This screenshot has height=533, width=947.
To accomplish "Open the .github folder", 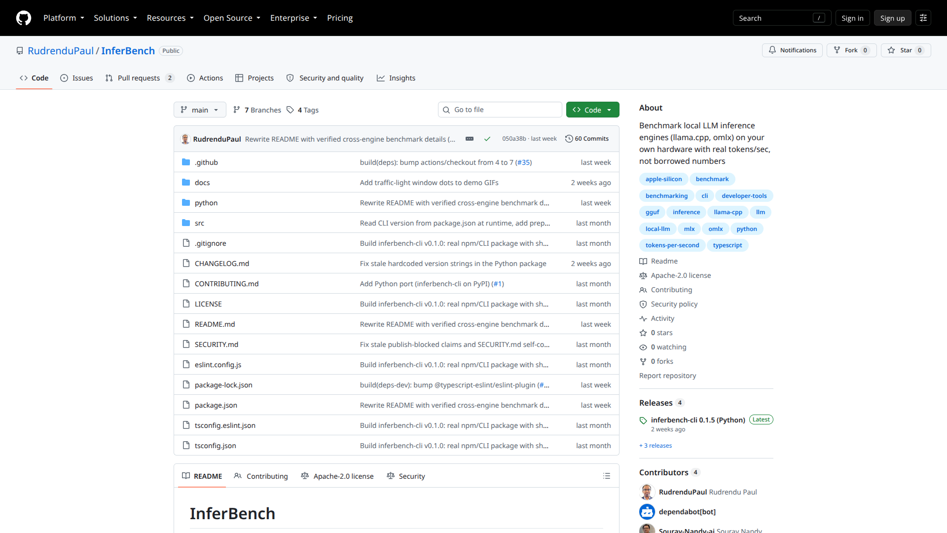I will 206,162.
